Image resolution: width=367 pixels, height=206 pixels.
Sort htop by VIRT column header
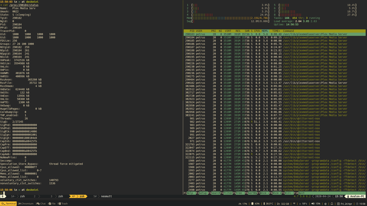pyautogui.click(x=228, y=31)
